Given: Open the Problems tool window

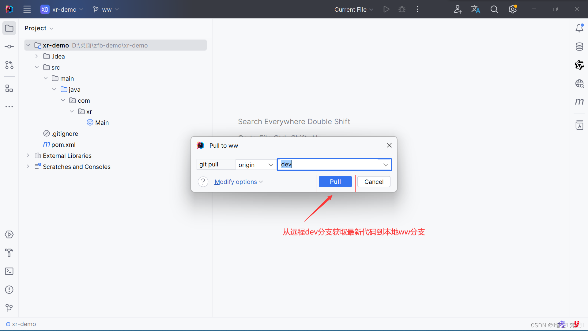Looking at the screenshot, I should point(9,290).
